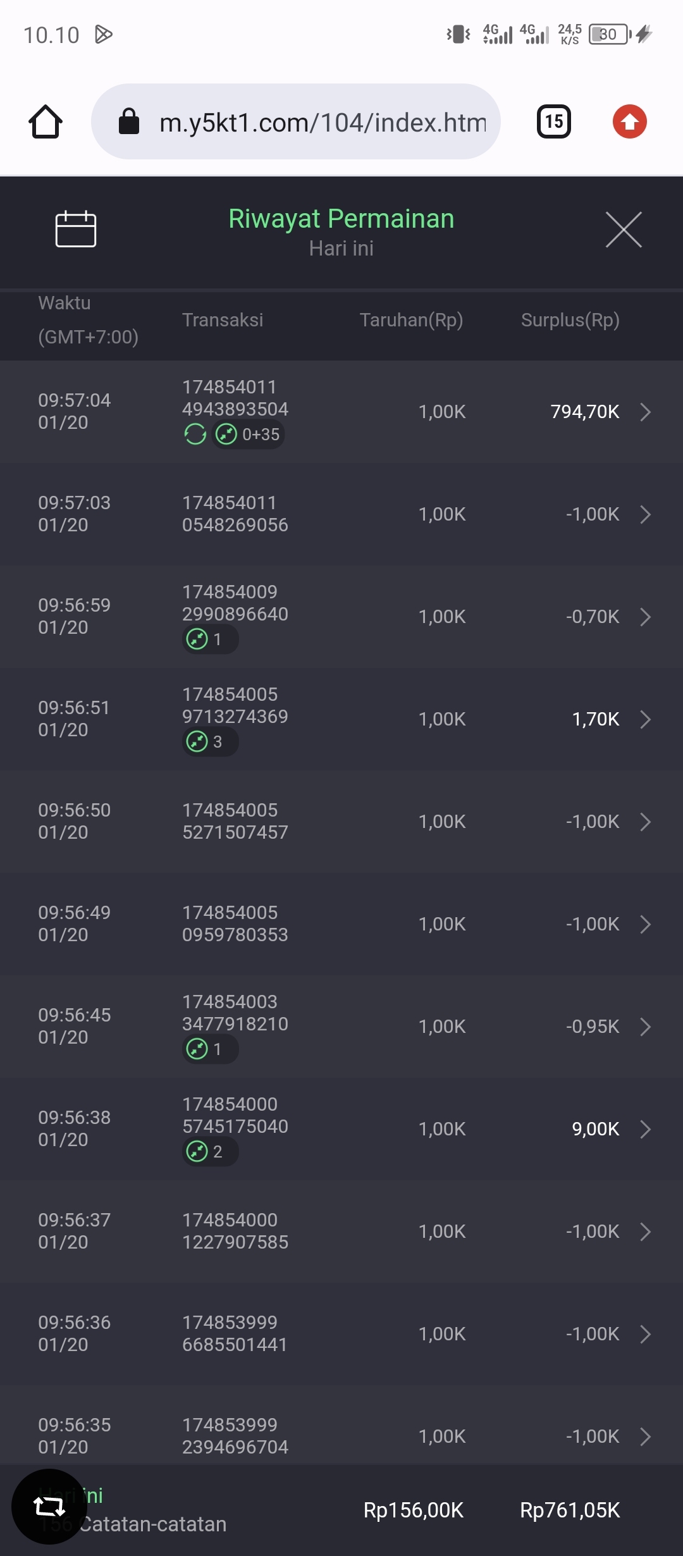Open the calendar date picker icon
Viewport: 683px width, 1556px height.
click(76, 228)
